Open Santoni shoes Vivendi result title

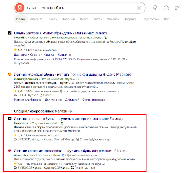point(61,33)
